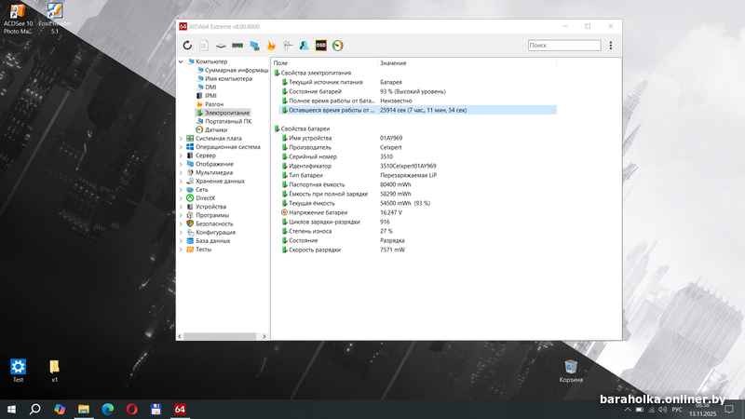Expand the Тесты tree node
The height and width of the screenshot is (419, 745).
(181, 250)
